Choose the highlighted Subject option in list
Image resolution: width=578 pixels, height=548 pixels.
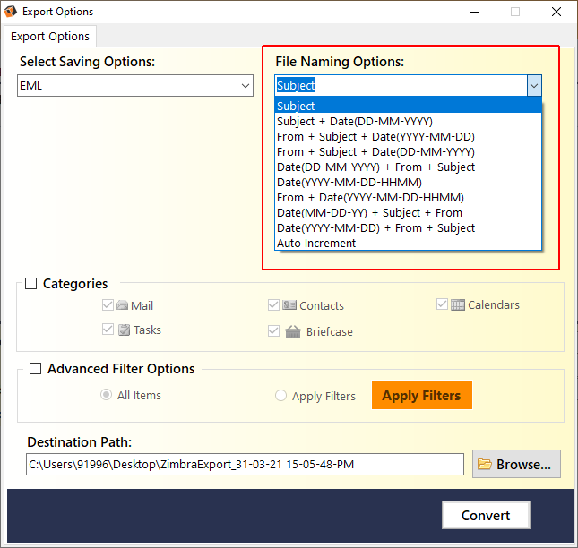[x=408, y=106]
